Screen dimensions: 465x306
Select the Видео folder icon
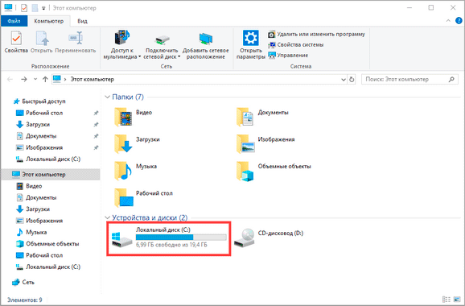(123, 117)
